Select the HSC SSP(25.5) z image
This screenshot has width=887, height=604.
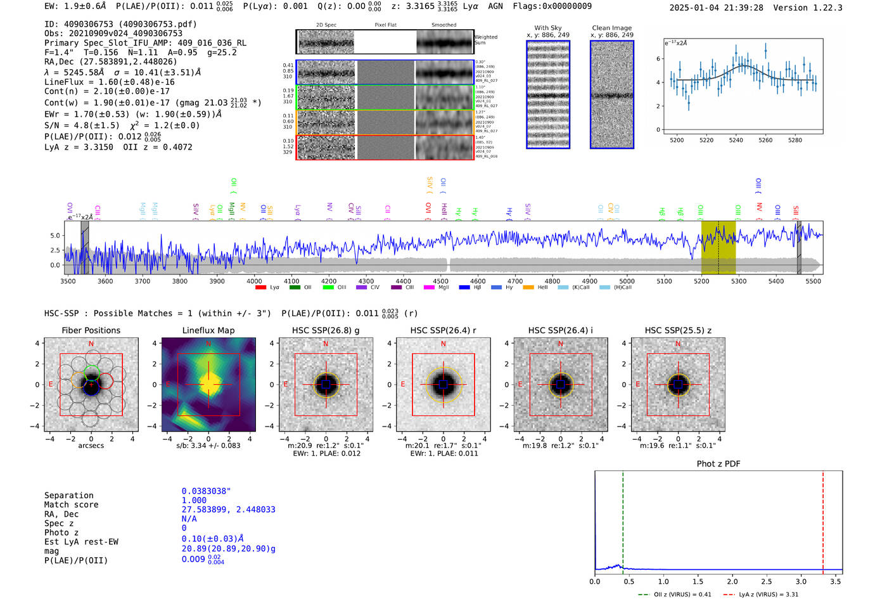678,385
